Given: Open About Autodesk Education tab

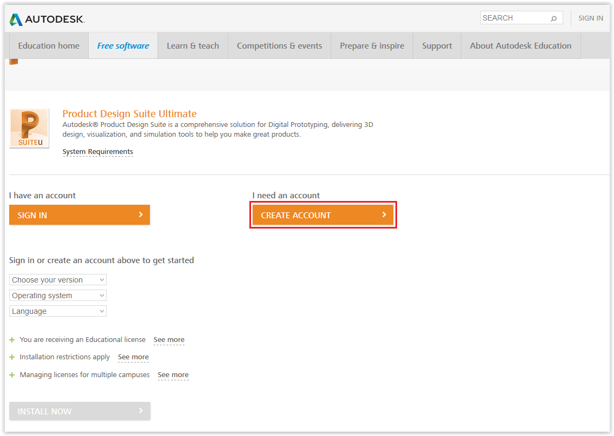Looking at the screenshot, I should pos(521,46).
